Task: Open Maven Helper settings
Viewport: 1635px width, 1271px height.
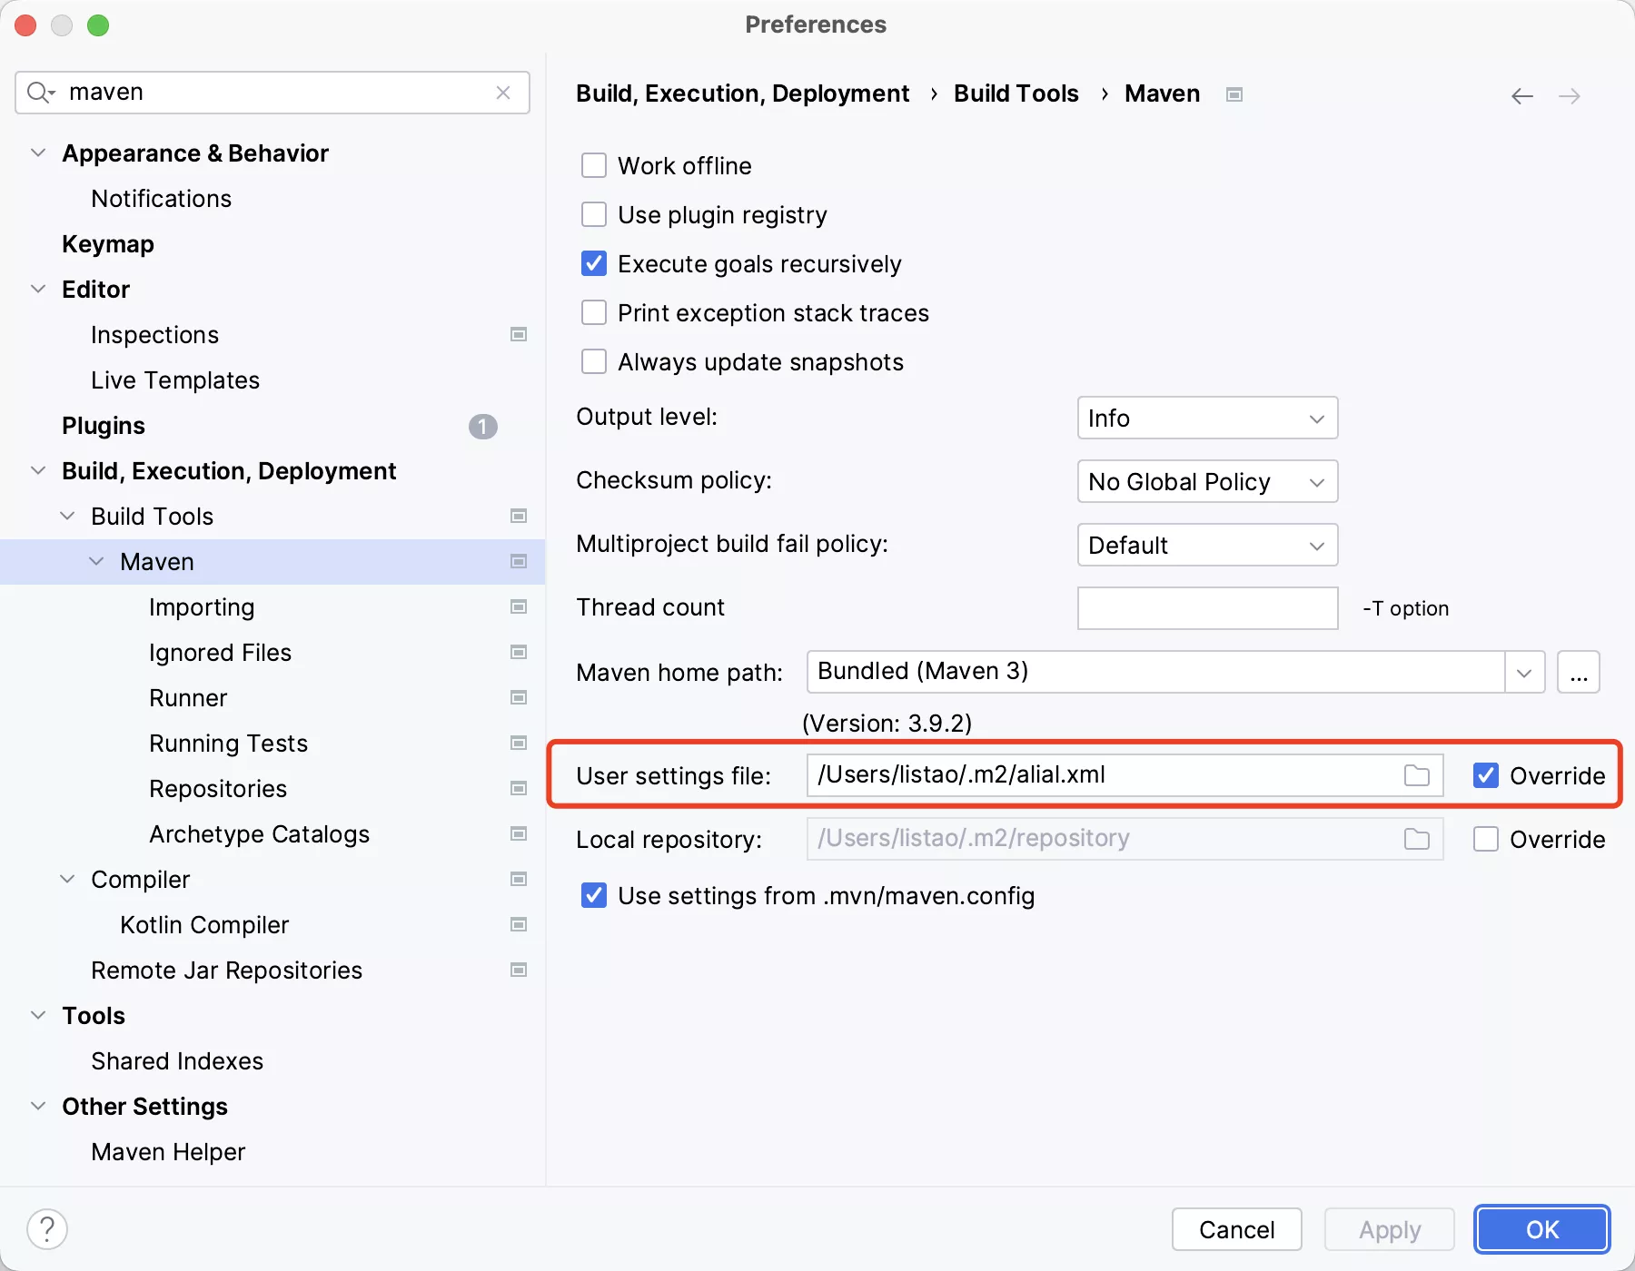Action: tap(168, 1152)
